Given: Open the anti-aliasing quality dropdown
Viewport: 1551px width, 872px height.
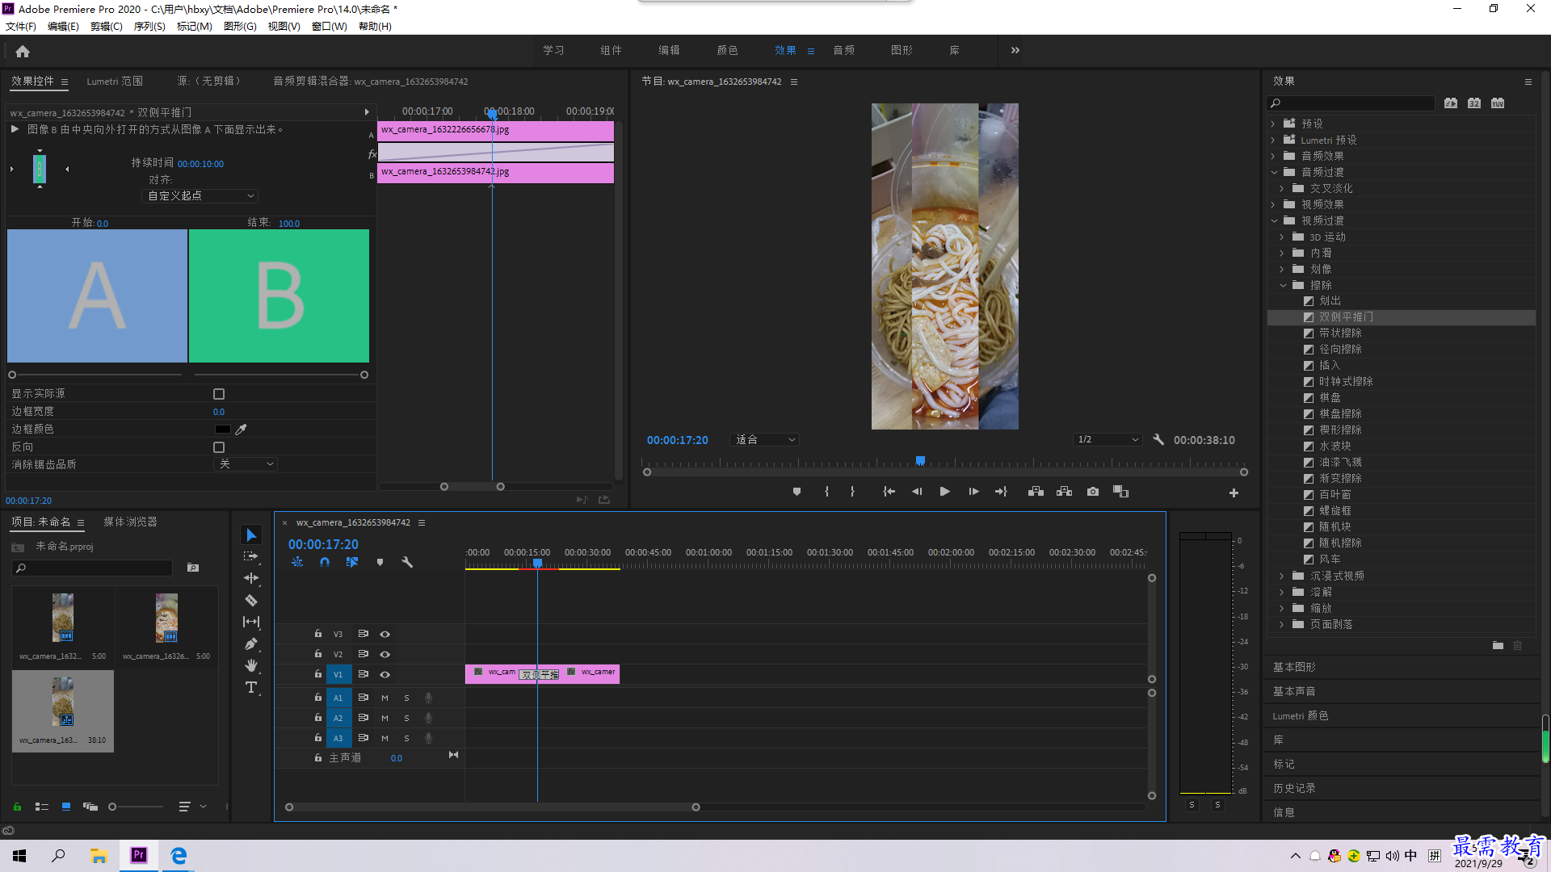Looking at the screenshot, I should 246,464.
